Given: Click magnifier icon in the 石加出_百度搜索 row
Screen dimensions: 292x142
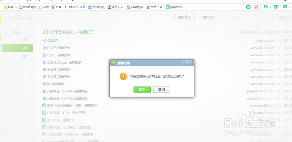Looking at the screenshot, I should click(x=279, y=55).
